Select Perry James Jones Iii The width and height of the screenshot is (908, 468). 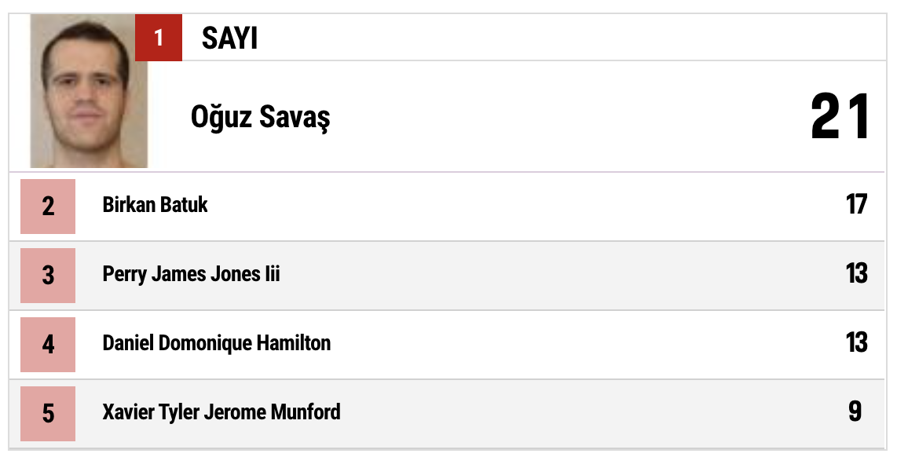coord(191,274)
